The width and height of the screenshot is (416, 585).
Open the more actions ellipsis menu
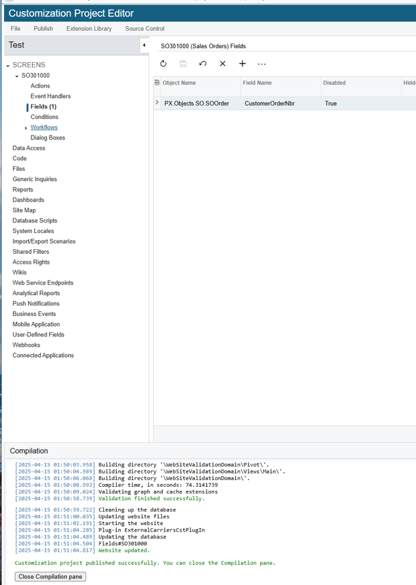[262, 64]
